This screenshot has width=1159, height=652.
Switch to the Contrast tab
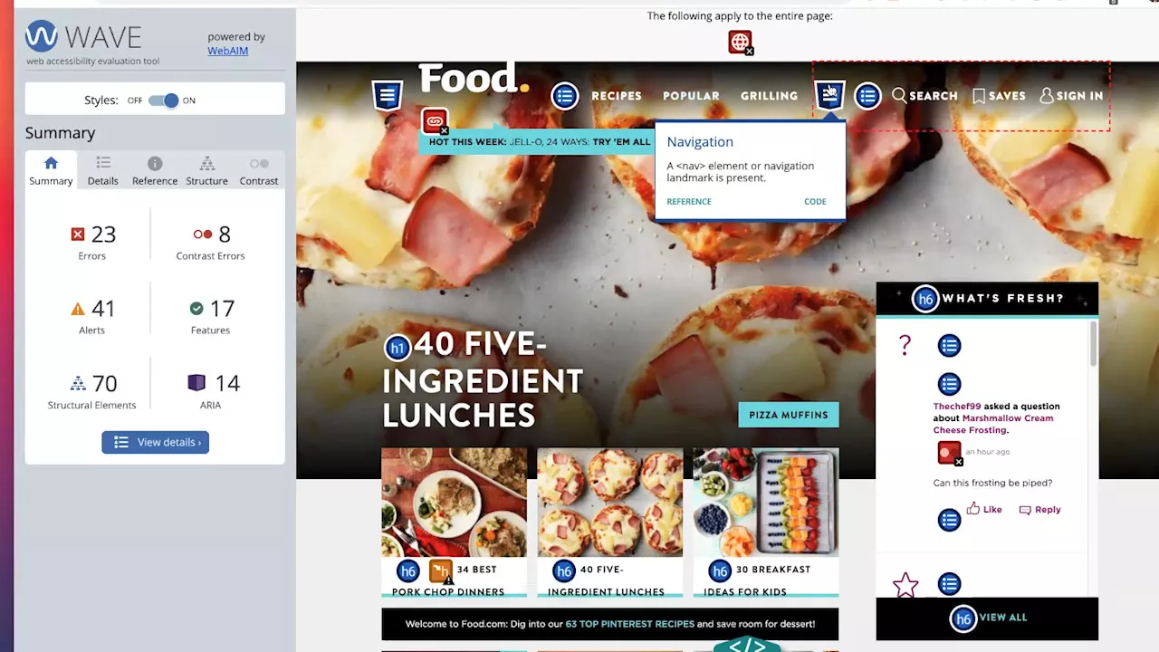point(259,170)
